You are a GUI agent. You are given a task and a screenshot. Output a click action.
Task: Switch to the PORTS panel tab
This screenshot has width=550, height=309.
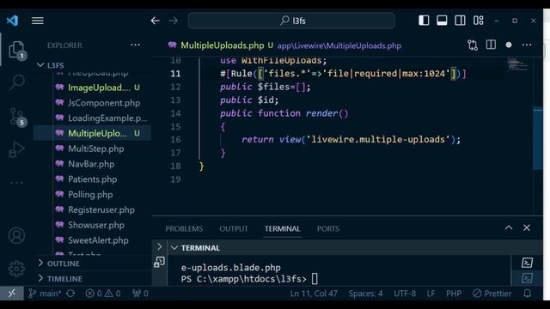[x=328, y=229]
